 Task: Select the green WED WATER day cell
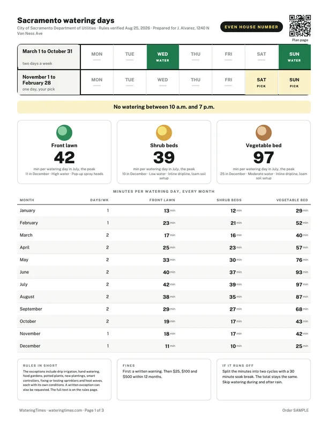click(x=162, y=57)
